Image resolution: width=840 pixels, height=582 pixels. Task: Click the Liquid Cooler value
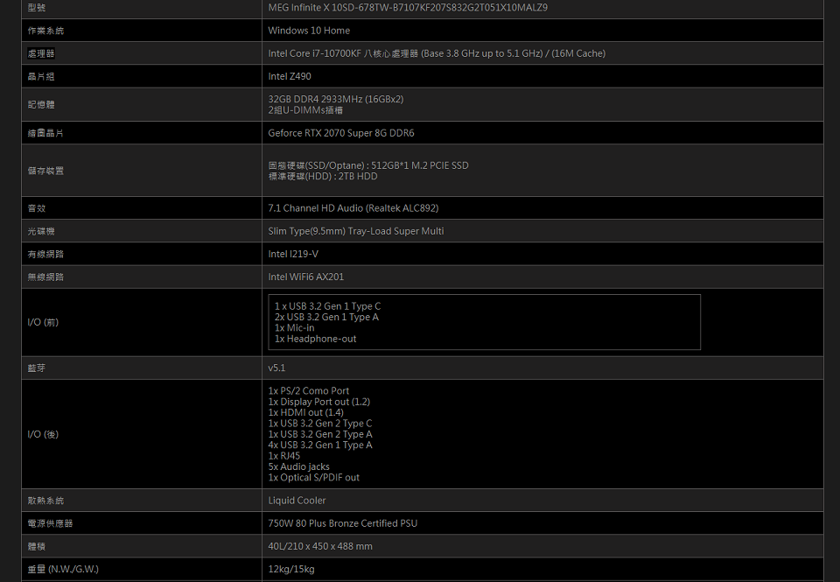[x=297, y=501]
